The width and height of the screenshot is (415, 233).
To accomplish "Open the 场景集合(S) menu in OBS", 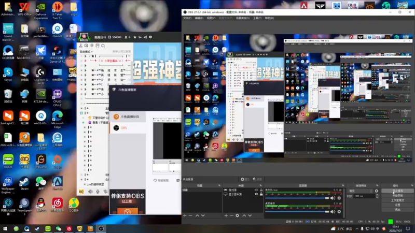I will pyautogui.click(x=243, y=18).
